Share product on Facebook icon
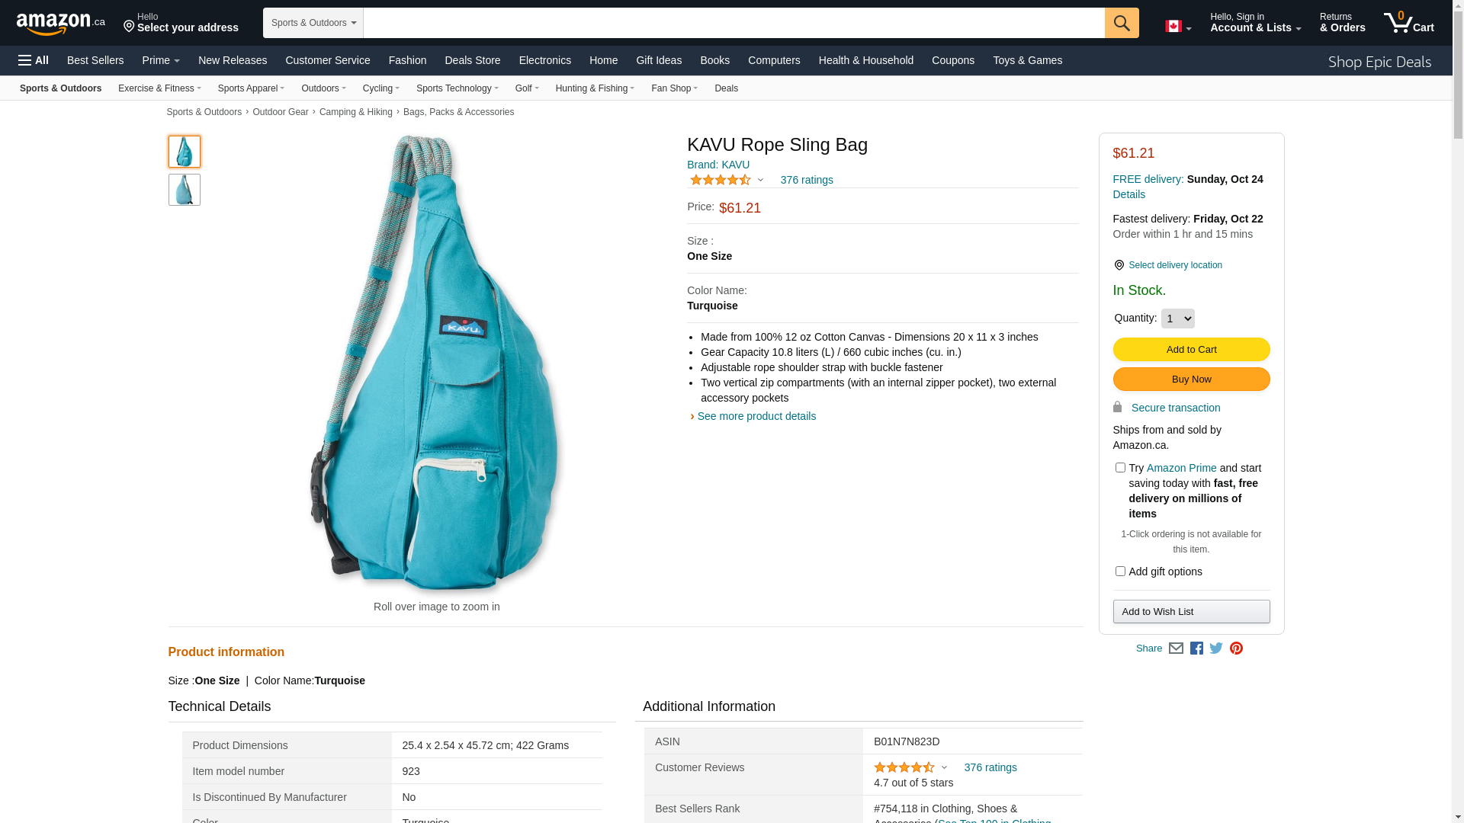This screenshot has width=1464, height=823. pos(1196,648)
